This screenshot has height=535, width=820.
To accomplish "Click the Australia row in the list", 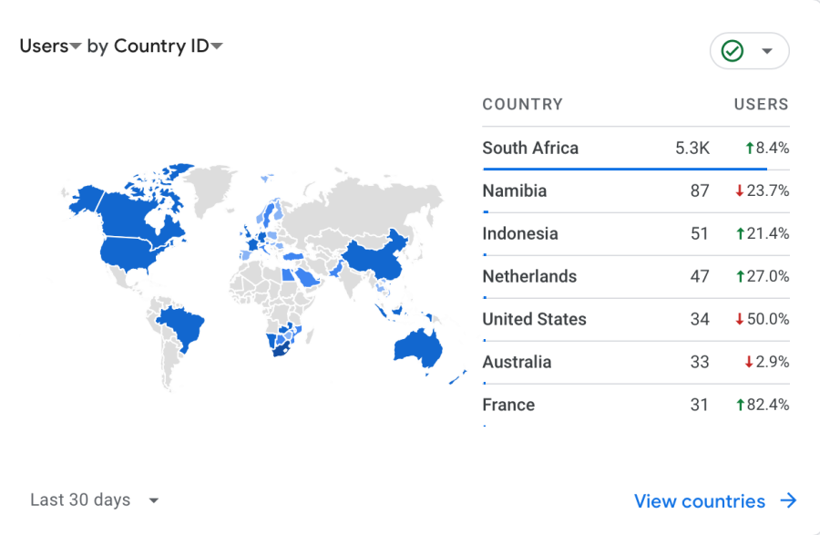I will coord(635,363).
